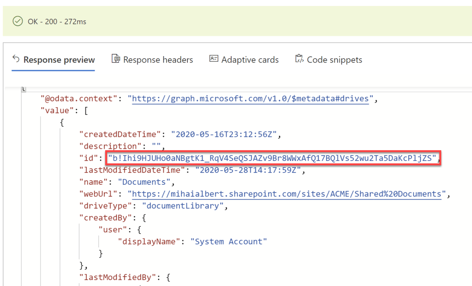This screenshot has width=472, height=286.
Task: Click the Adaptive cards icon
Action: tap(214, 59)
